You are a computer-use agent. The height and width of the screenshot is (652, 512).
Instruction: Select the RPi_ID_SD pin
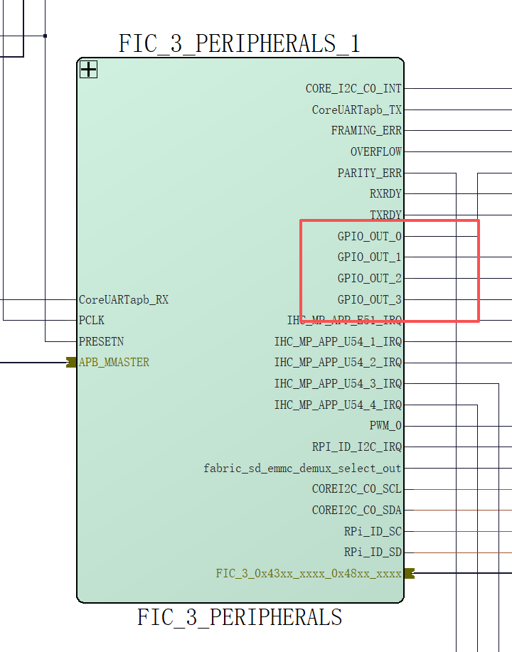[x=373, y=552]
